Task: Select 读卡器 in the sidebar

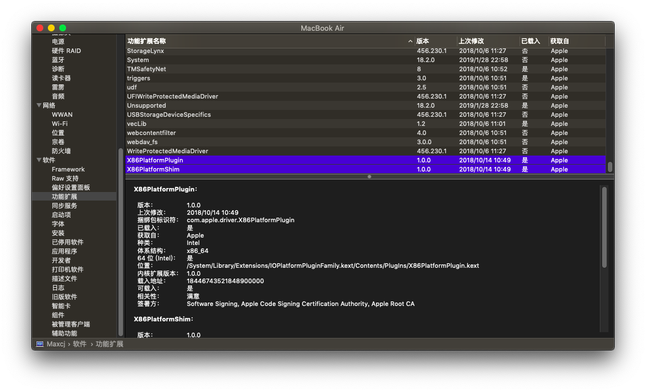Action: [x=62, y=78]
